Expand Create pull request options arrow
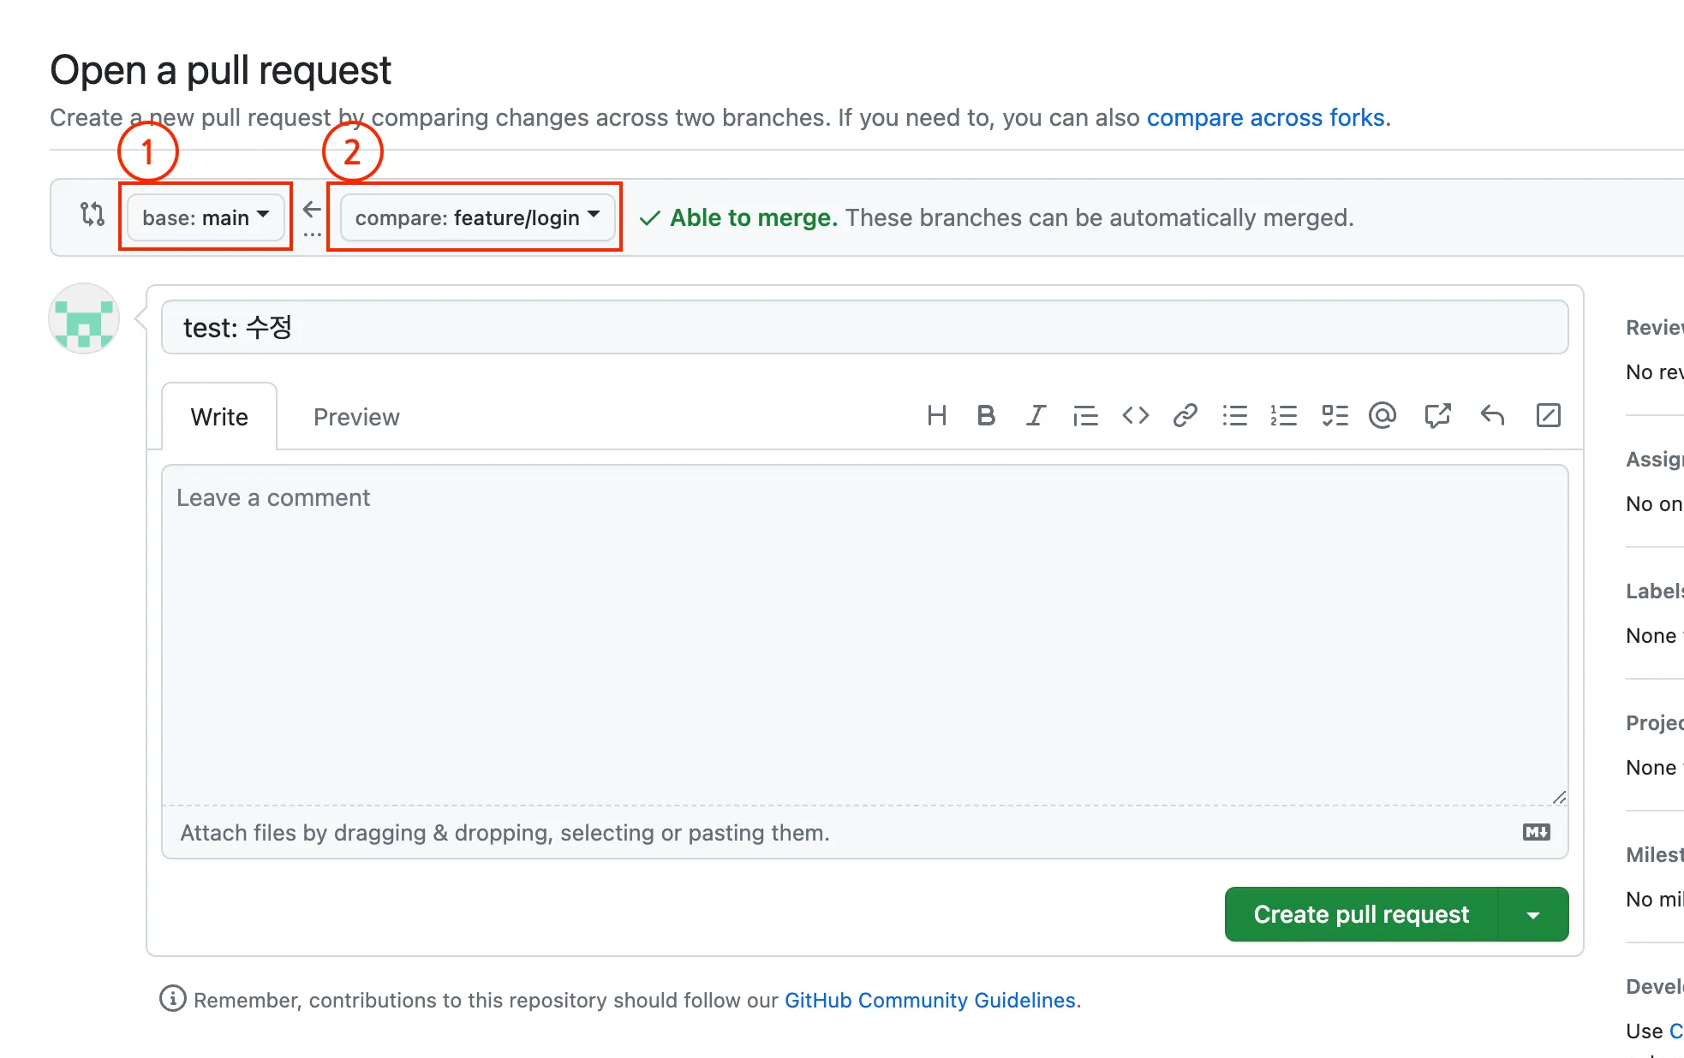Viewport: 1684px width, 1058px height. (1533, 914)
